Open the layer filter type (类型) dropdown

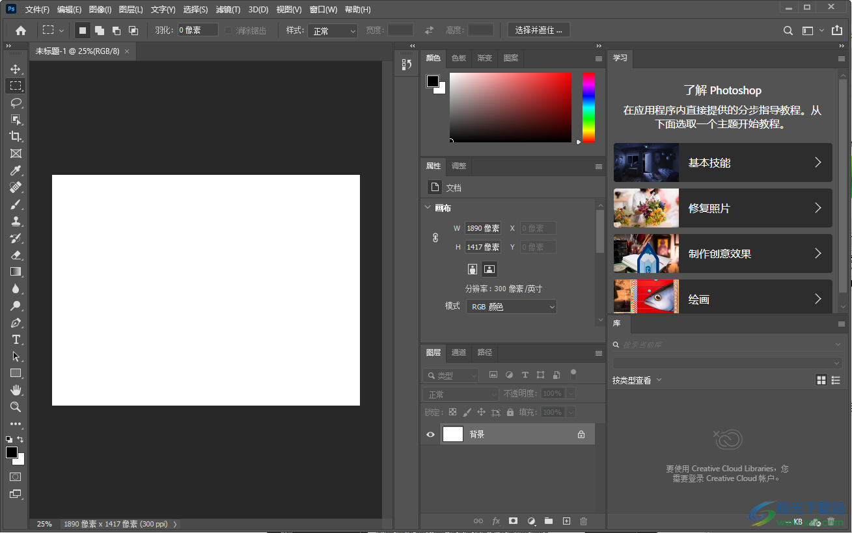coord(451,375)
